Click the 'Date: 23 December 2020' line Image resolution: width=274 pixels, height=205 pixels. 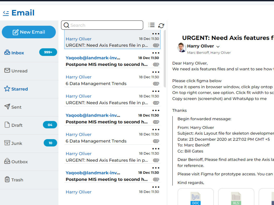click(224, 139)
